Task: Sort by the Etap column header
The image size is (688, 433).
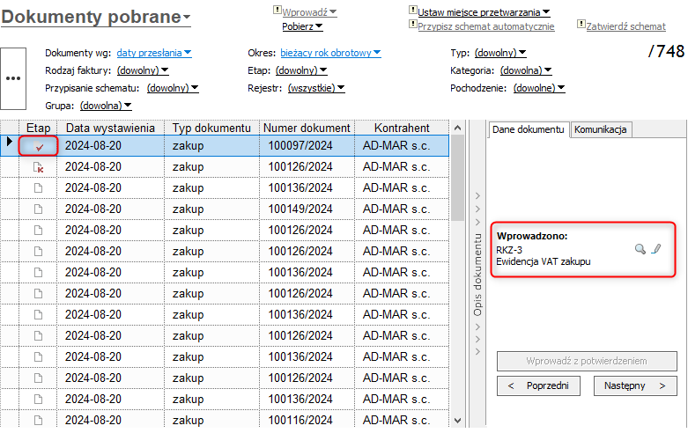Action: click(x=38, y=128)
